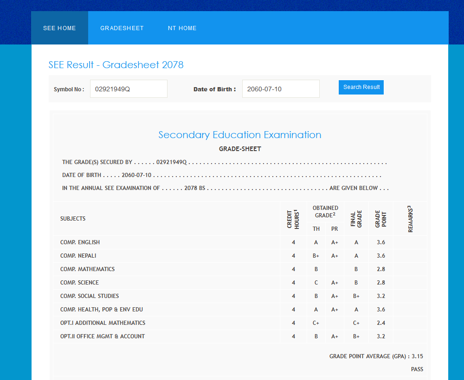
Task: Select the COMP. SCIENCE subject row
Action: click(x=79, y=283)
